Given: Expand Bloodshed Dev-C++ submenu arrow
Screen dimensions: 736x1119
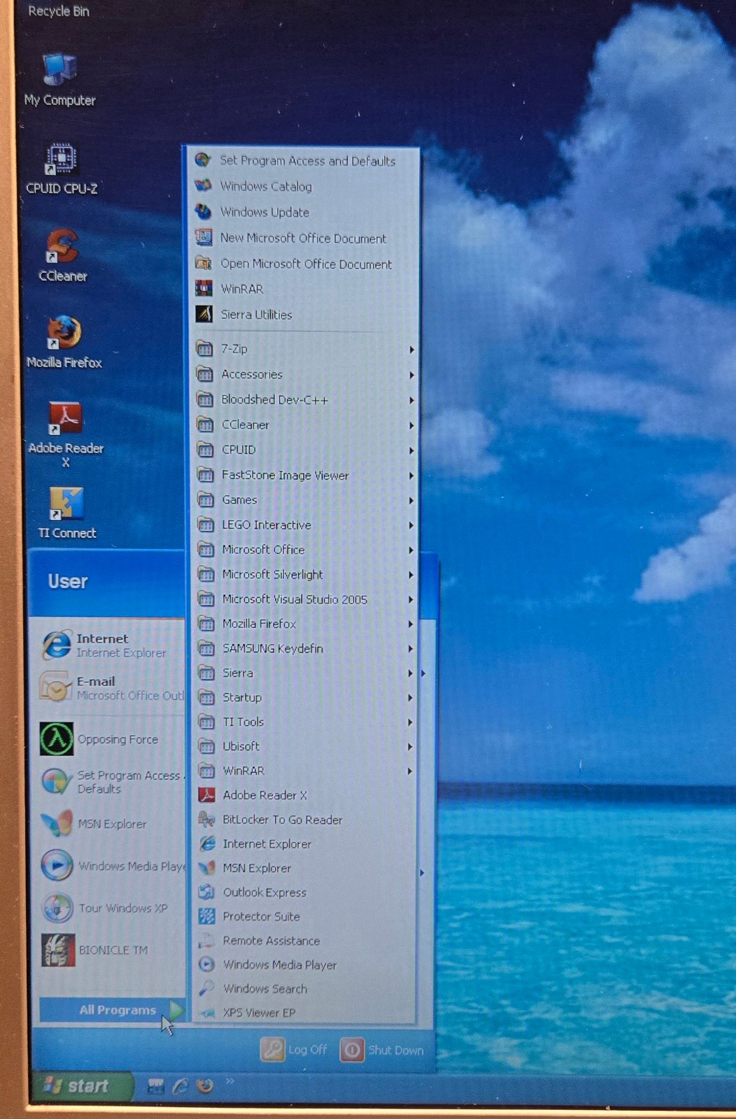Looking at the screenshot, I should [x=411, y=400].
